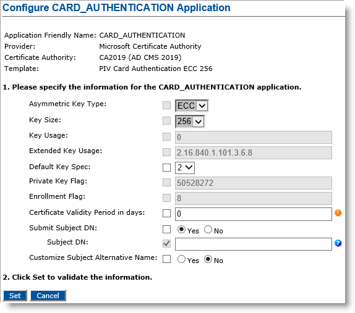Enable the Certificate Validity Period checkbox
Screen dimensions: 355x313
click(166, 213)
